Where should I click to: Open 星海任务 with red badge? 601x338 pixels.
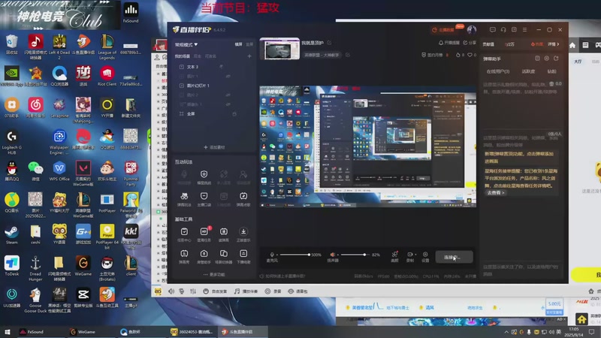[x=204, y=234]
